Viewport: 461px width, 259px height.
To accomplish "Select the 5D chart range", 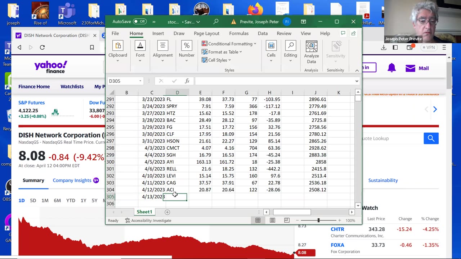I will [33, 200].
